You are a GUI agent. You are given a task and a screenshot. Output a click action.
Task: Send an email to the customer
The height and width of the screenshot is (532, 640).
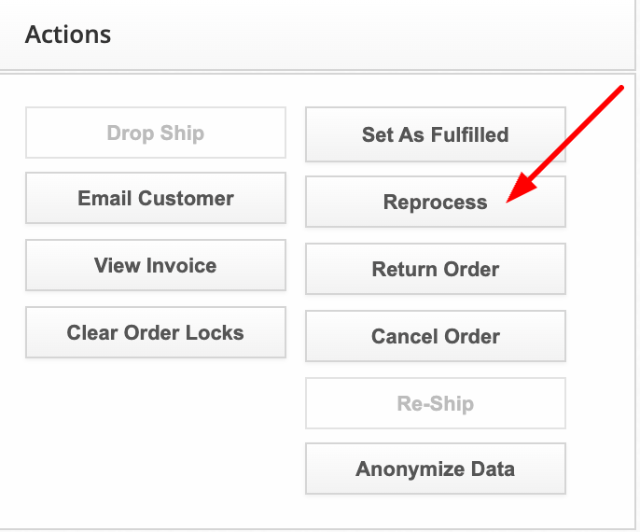pos(155,198)
